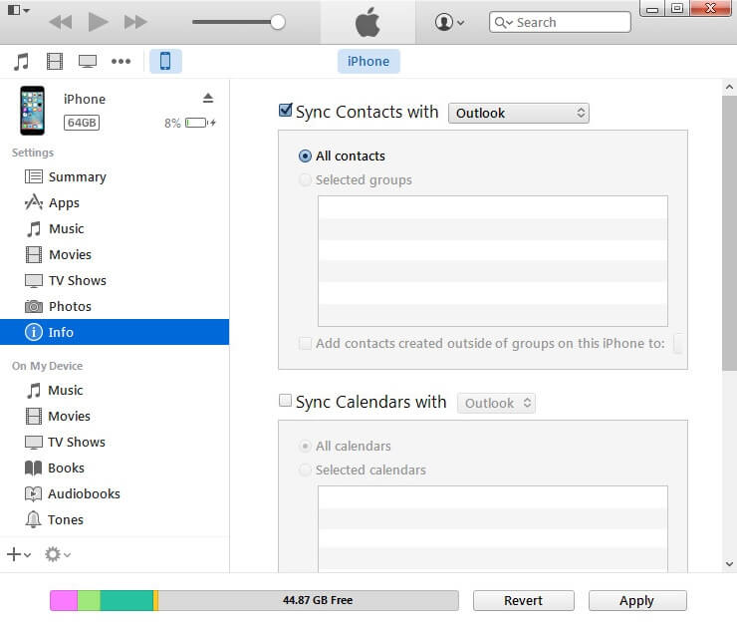737x627 pixels.
Task: Open the account user dropdown
Action: [x=449, y=22]
